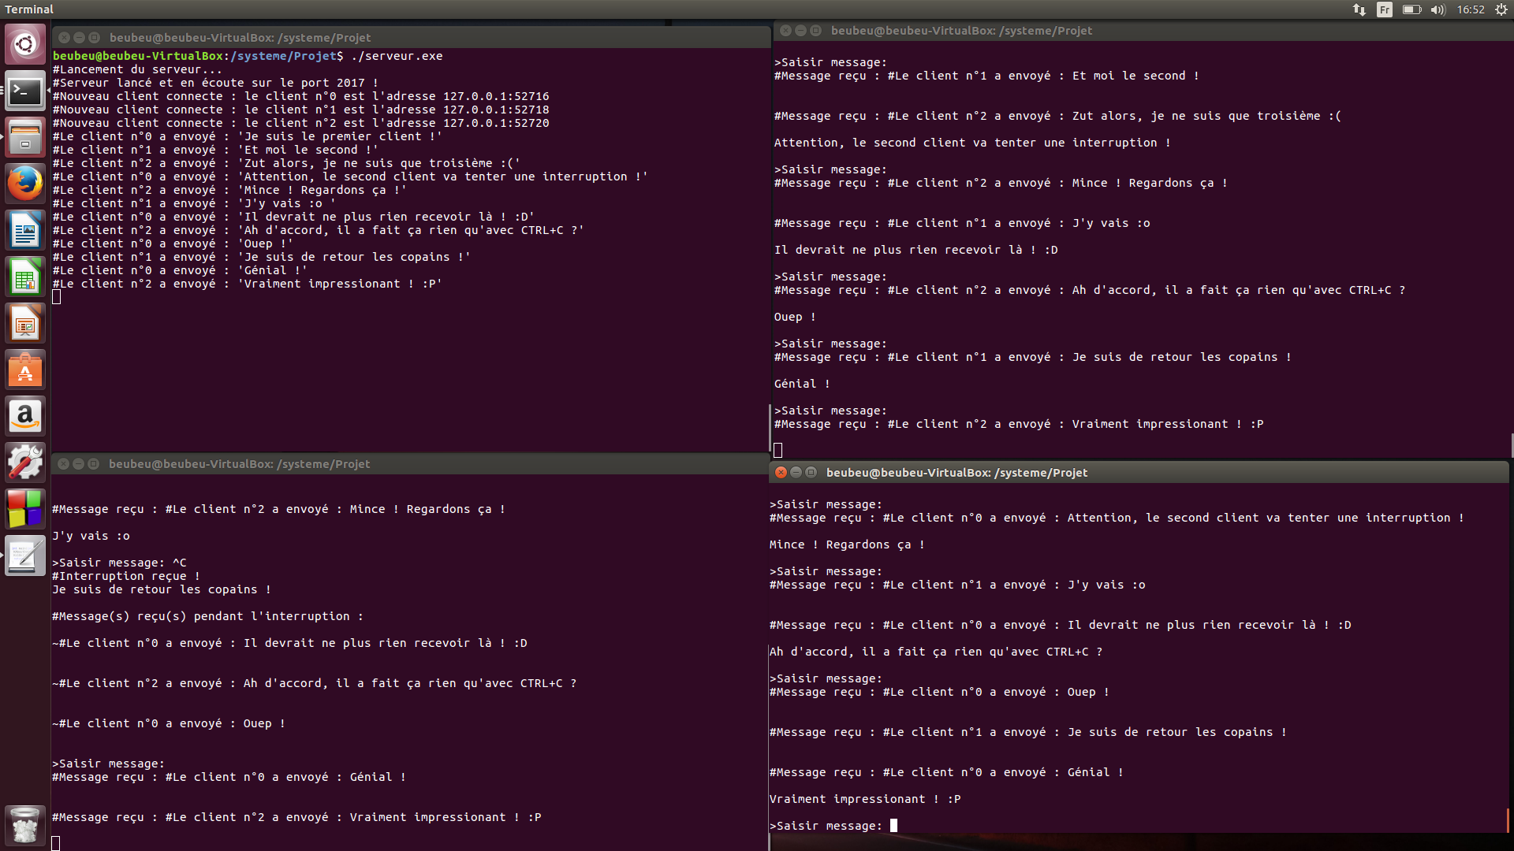Click 'Et moi le second !' in top-right terminal
Screen dimensions: 1514x851
[x=1135, y=76]
